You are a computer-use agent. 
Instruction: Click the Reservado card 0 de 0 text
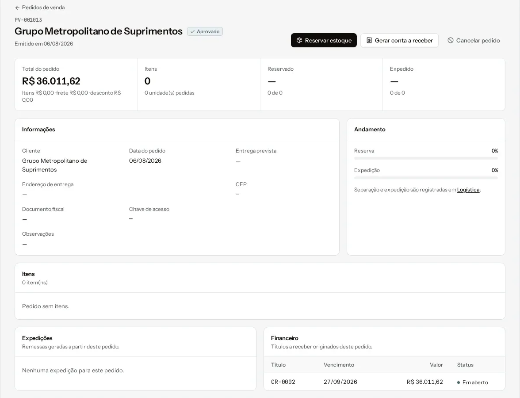(275, 93)
